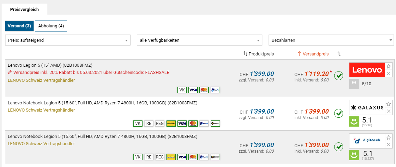Image resolution: width=396 pixels, height=167 pixels.
Task: Click the grey rating face under Lenovo logo
Action: tap(354, 84)
